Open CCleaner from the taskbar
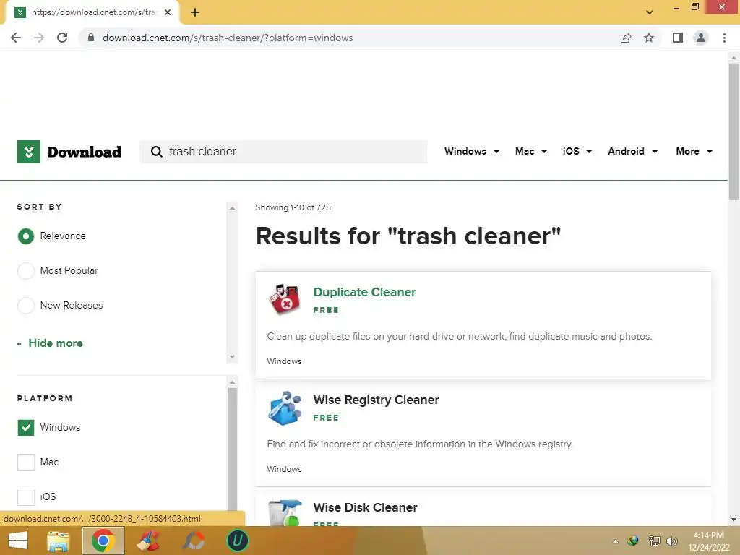740x555 pixels. [148, 541]
